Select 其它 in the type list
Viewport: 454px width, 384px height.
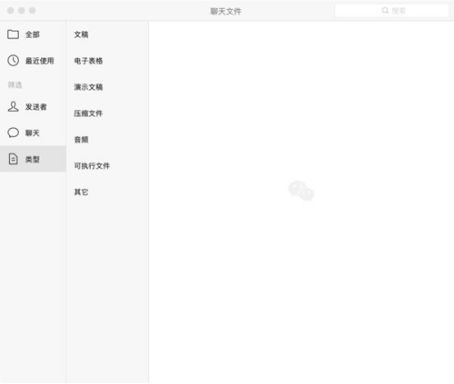[107, 192]
